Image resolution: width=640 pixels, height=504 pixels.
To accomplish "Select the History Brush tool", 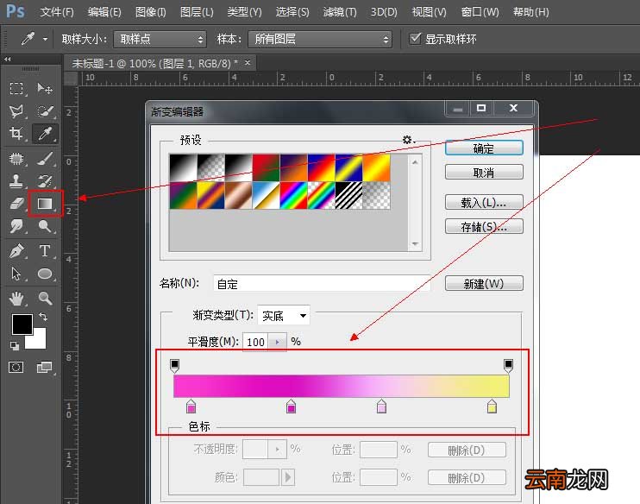I will coord(45,181).
